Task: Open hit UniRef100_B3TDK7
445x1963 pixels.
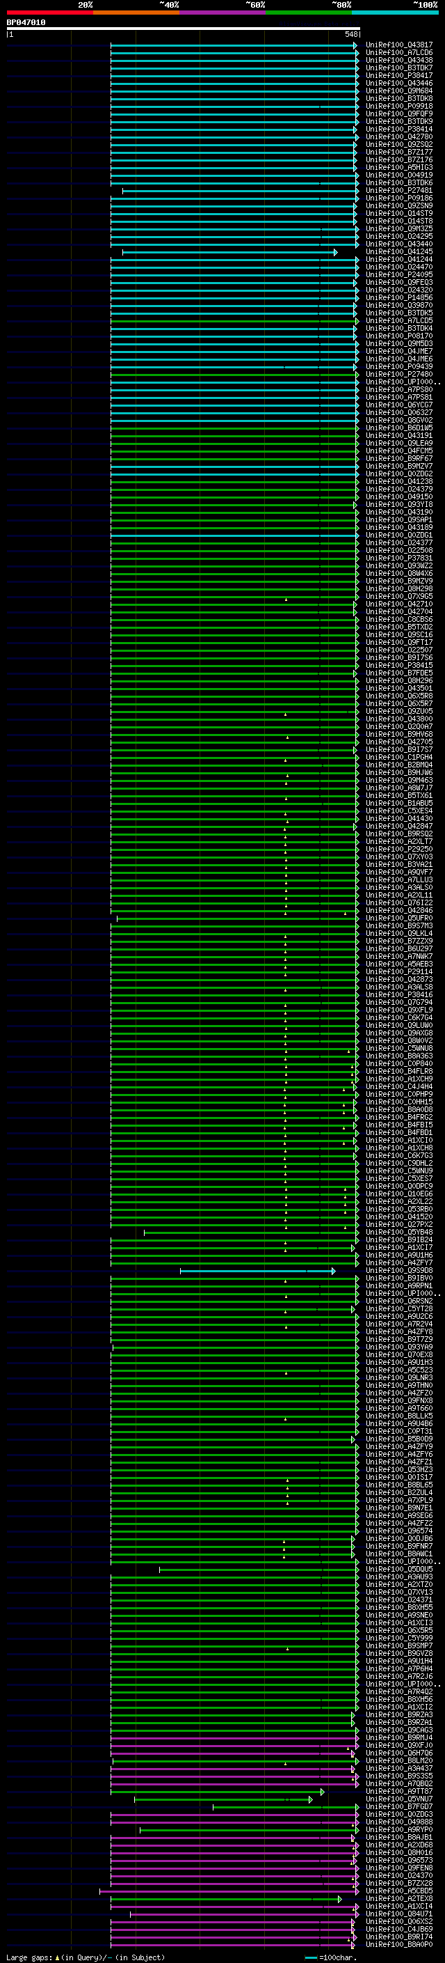Action: (398, 68)
